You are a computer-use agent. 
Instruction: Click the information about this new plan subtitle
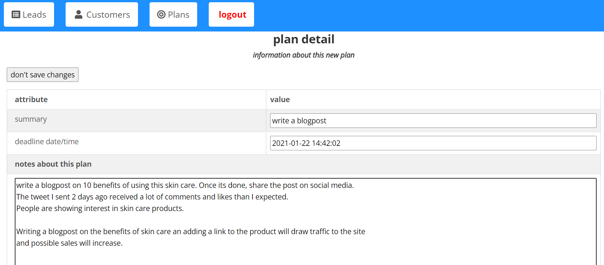304,55
